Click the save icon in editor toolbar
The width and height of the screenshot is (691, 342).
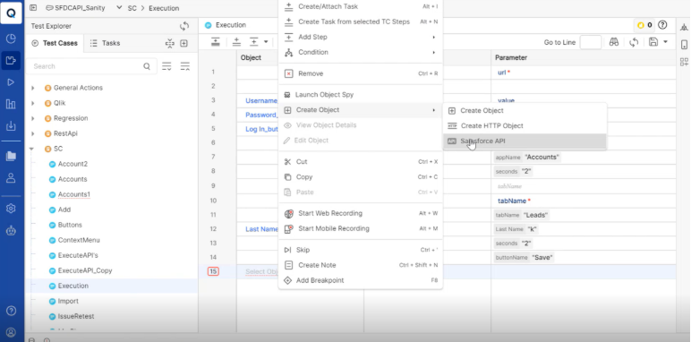653,42
